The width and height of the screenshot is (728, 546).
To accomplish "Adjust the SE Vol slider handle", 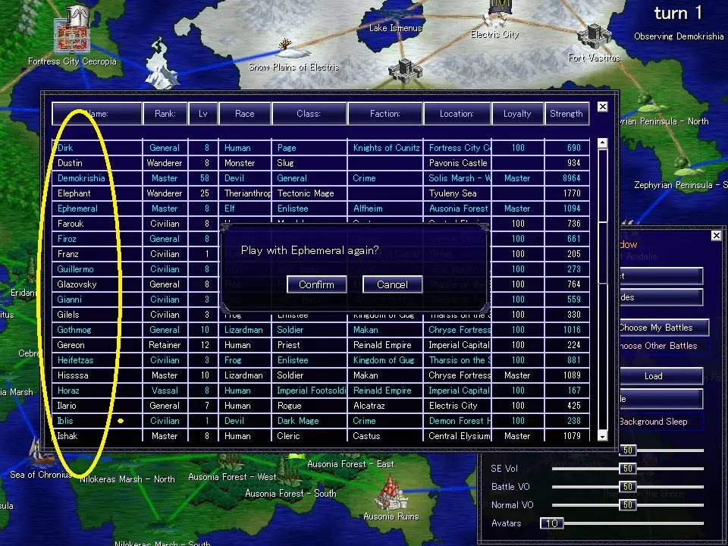I will pos(628,469).
